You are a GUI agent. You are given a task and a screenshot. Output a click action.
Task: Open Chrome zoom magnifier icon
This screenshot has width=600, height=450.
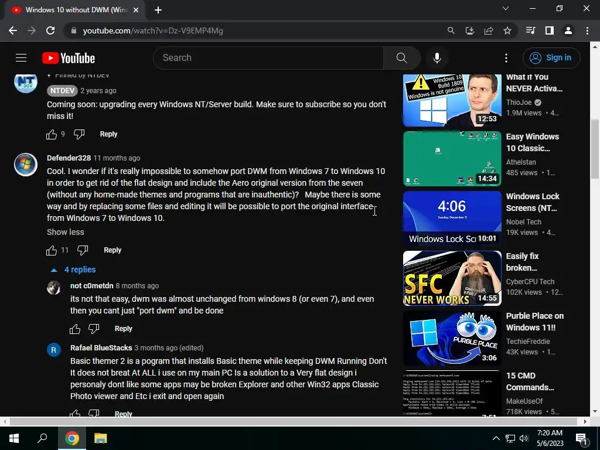[451, 30]
